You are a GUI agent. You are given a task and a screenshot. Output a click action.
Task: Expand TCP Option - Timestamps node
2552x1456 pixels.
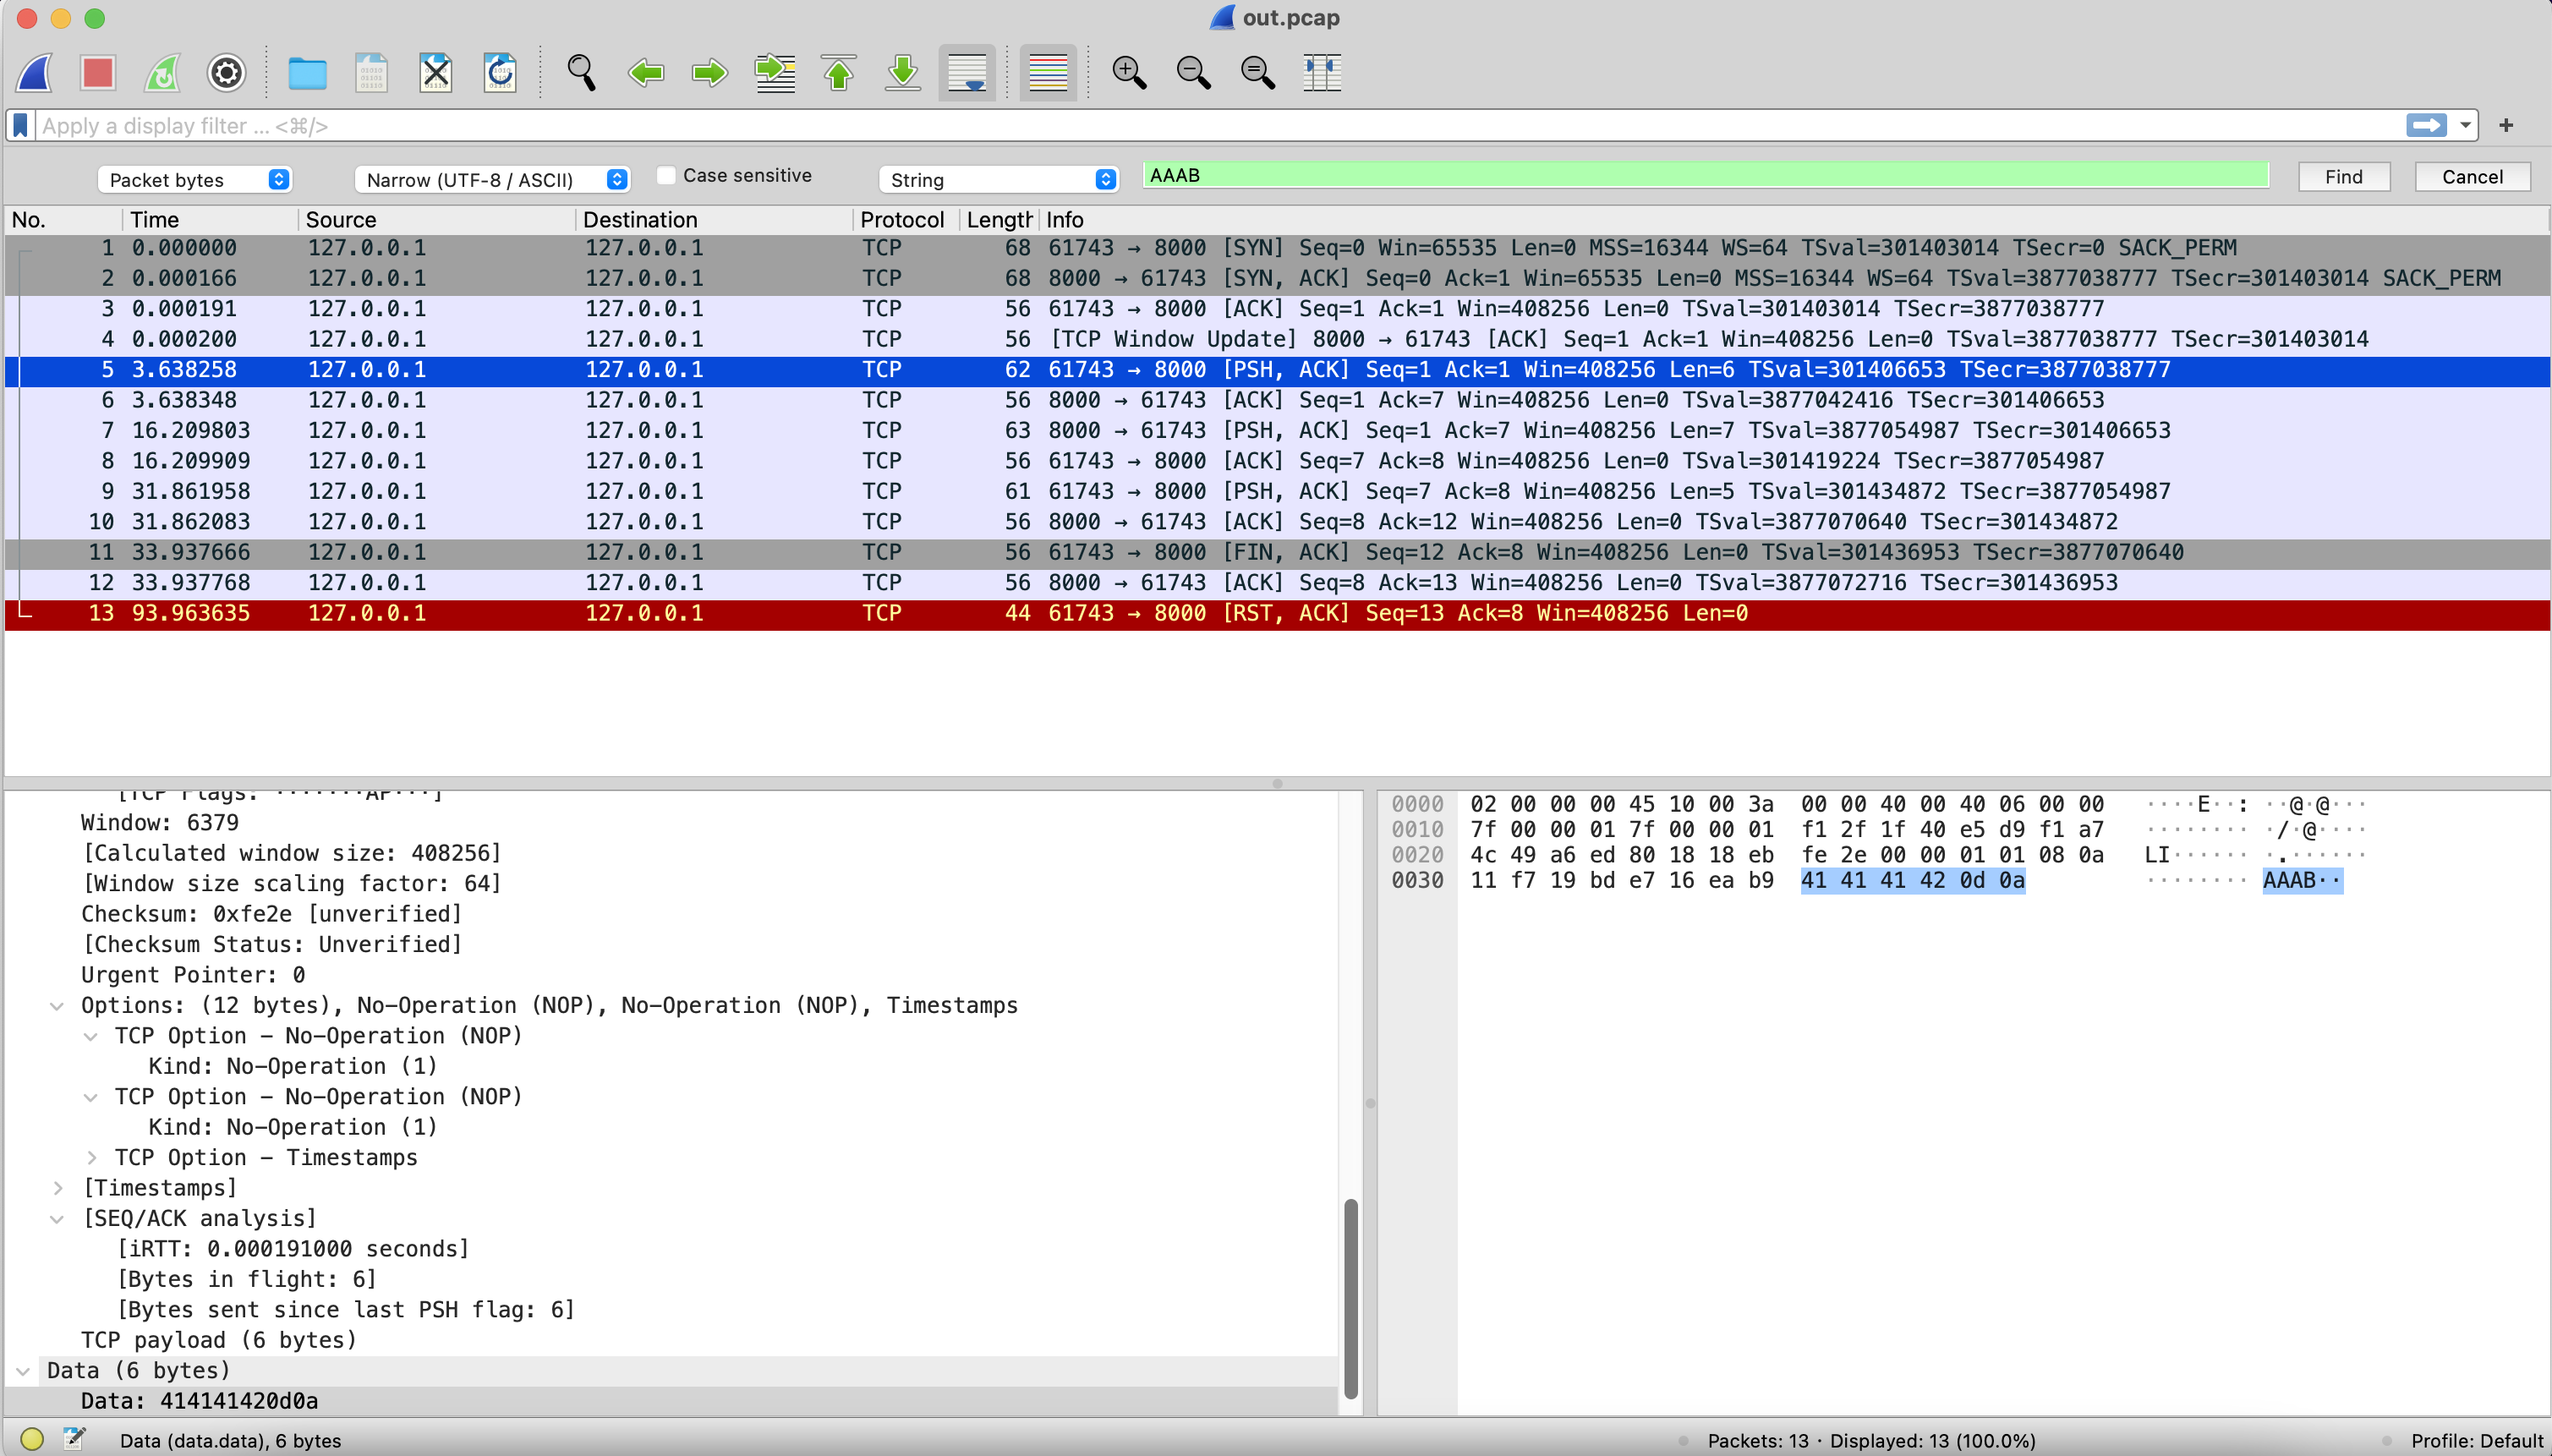click(x=91, y=1158)
